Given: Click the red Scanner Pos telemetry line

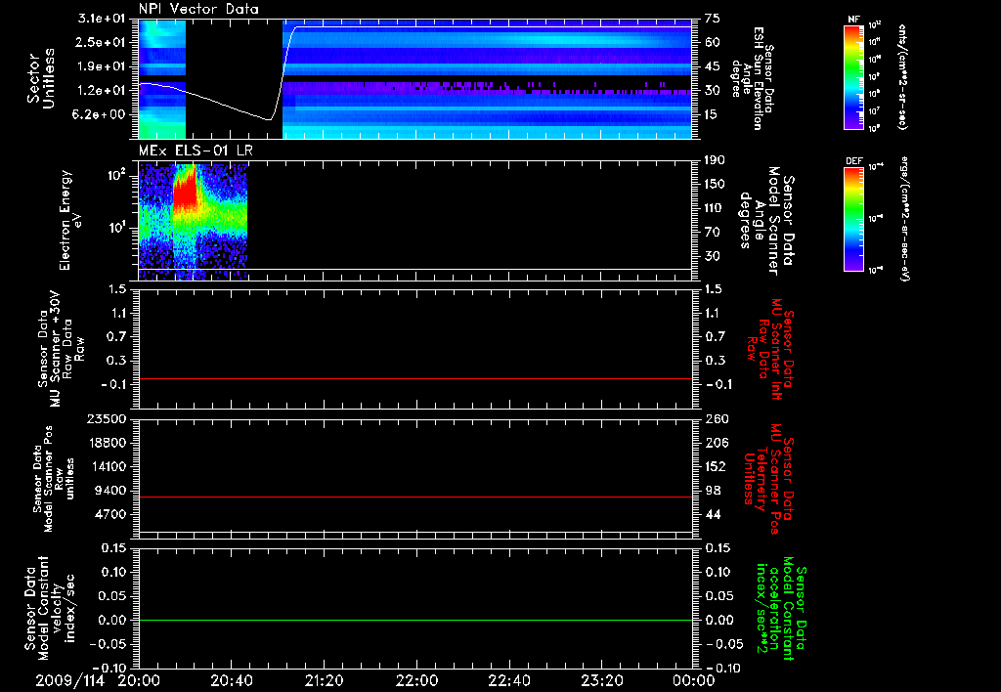Looking at the screenshot, I should pos(415,497).
